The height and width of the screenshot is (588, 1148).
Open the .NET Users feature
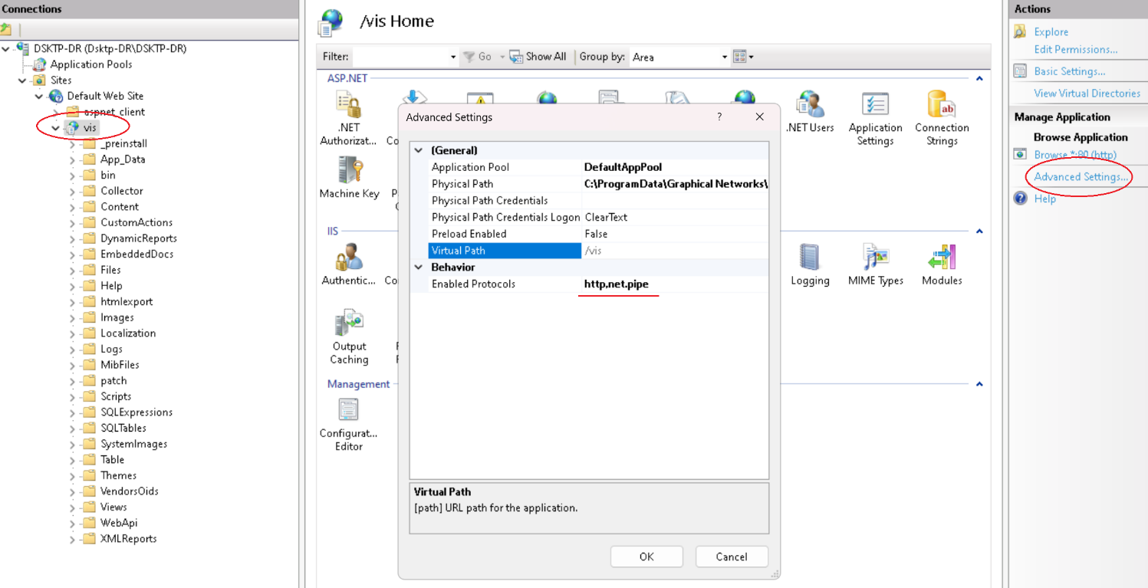point(809,106)
